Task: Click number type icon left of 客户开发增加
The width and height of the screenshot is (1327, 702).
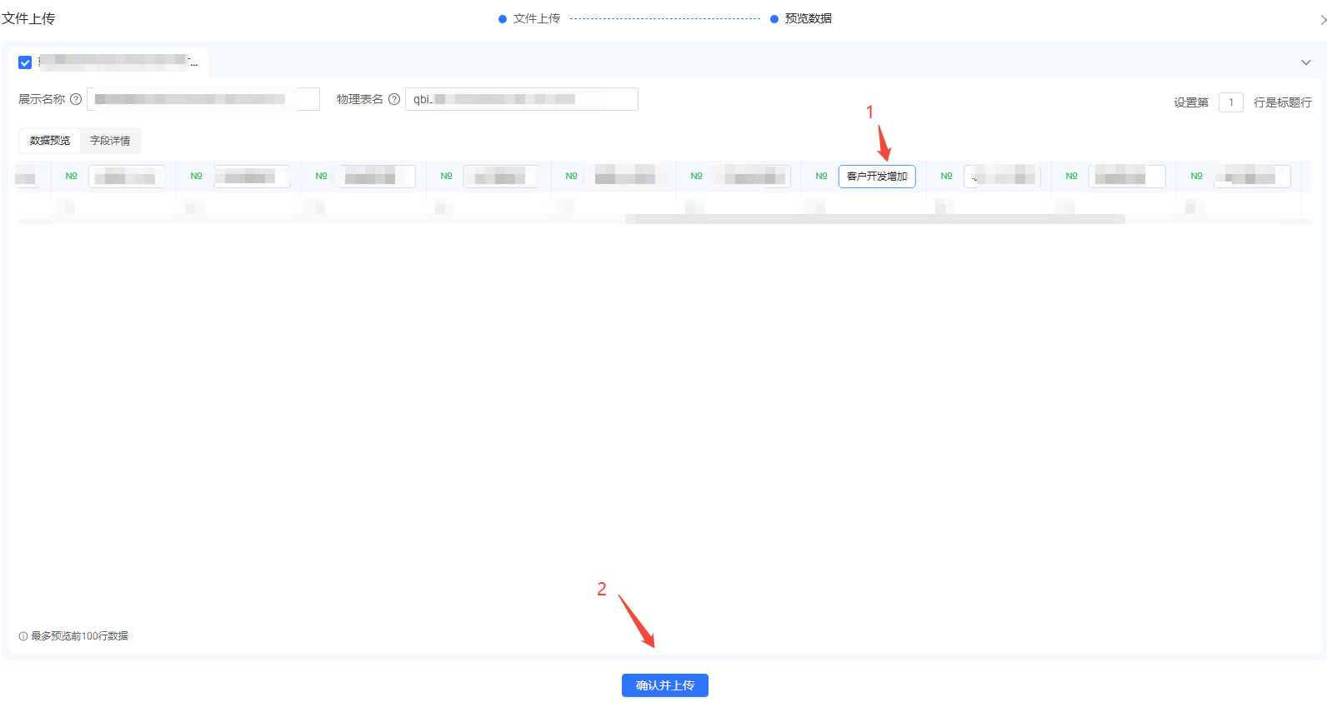Action: pos(821,176)
